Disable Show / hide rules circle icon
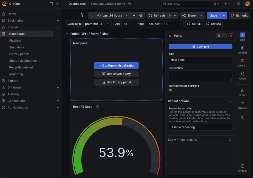Viewport: 253px width, 178px height. pyautogui.click(x=230, y=140)
